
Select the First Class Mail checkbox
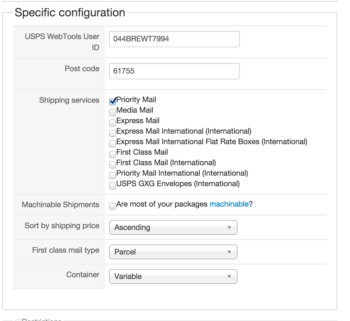[113, 154]
